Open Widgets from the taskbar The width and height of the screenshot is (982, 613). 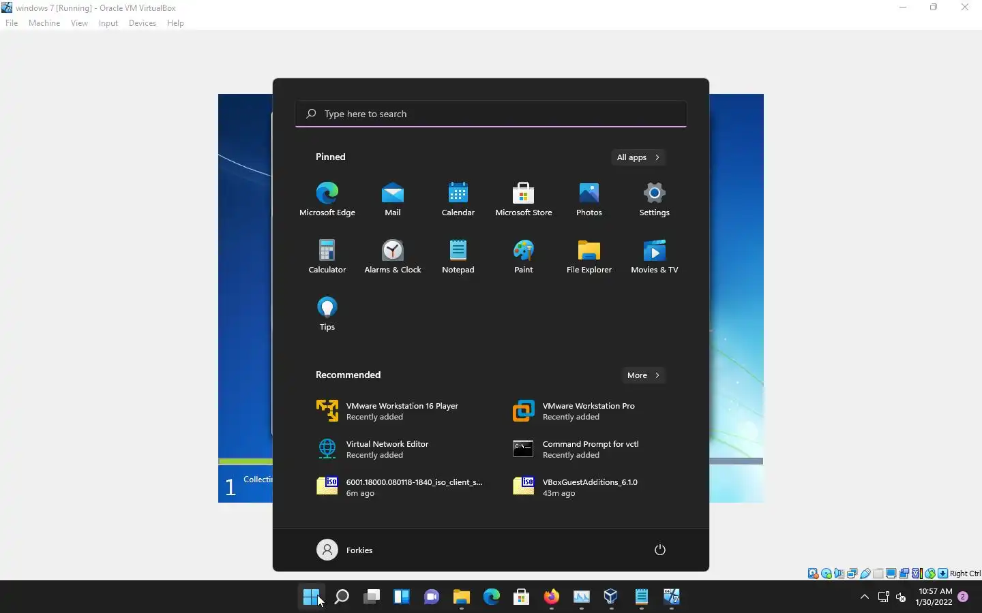[402, 597]
